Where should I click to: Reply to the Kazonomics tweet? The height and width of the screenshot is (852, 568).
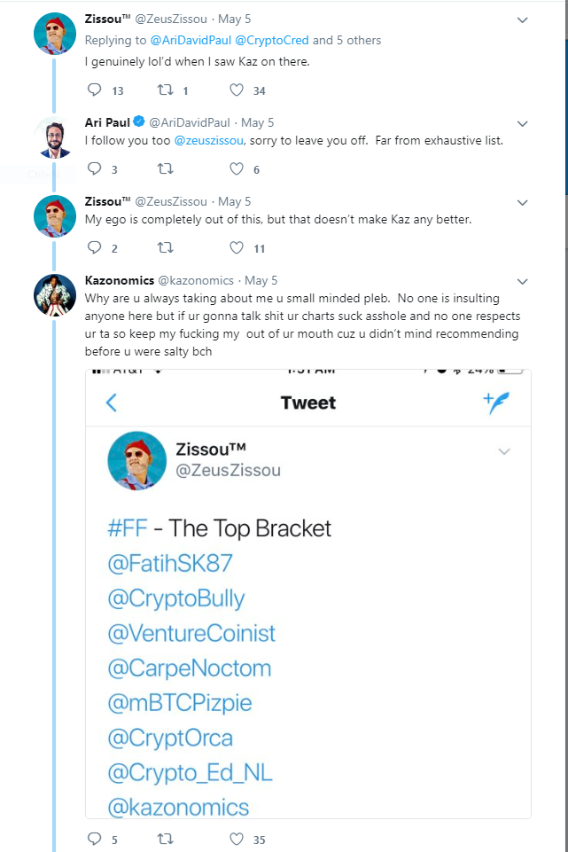[x=95, y=839]
